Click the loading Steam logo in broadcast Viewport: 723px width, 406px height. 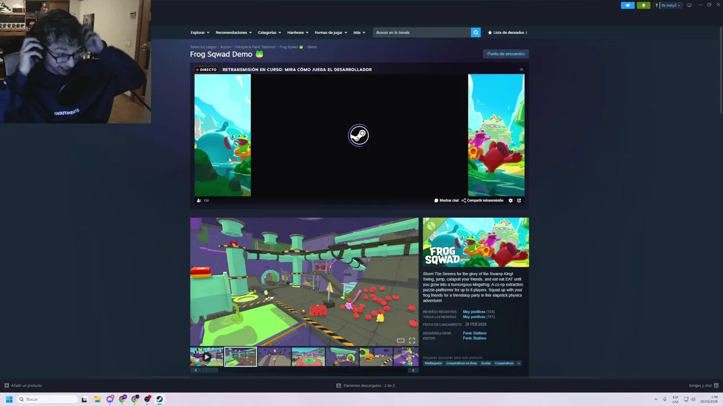[359, 135]
